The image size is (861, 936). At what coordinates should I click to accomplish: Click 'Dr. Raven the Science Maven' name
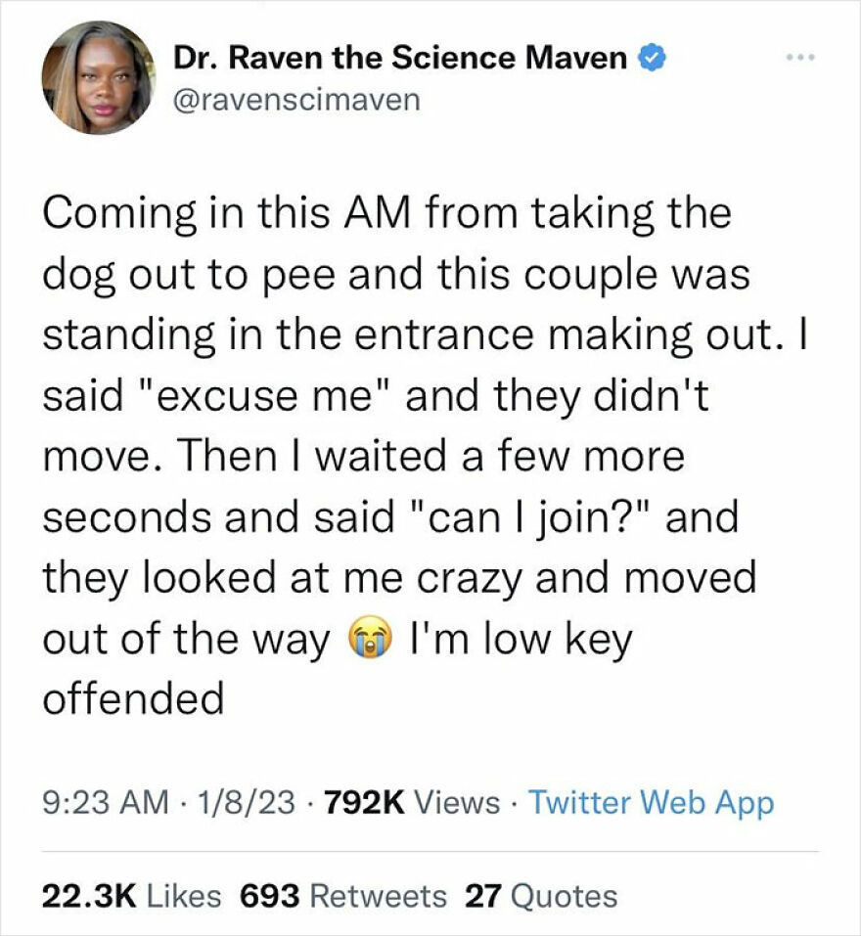pos(396,57)
